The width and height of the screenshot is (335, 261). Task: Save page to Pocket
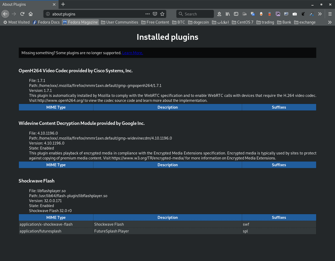(x=155, y=14)
